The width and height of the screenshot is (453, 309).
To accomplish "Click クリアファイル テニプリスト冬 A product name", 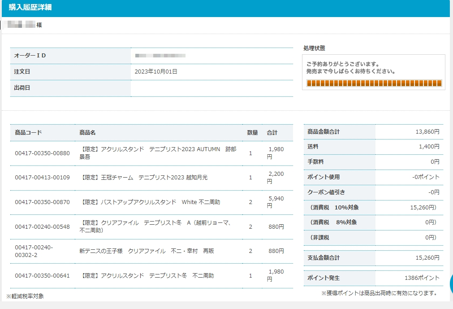I will click(155, 226).
